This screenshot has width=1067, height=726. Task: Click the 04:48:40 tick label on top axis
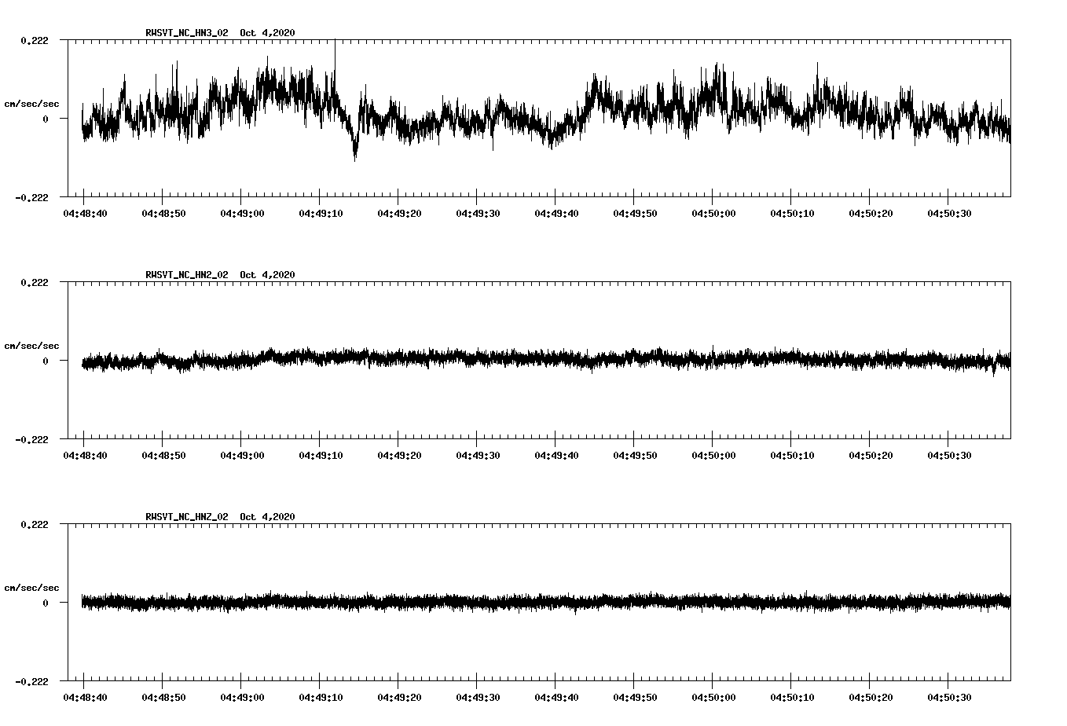[x=87, y=212]
